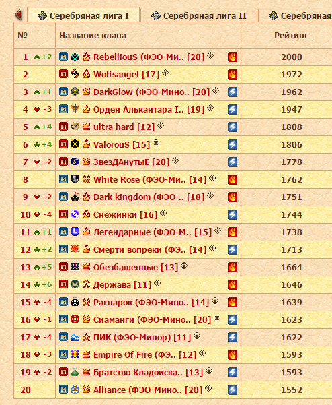Click the clan emblem of ValorouS

point(75,144)
